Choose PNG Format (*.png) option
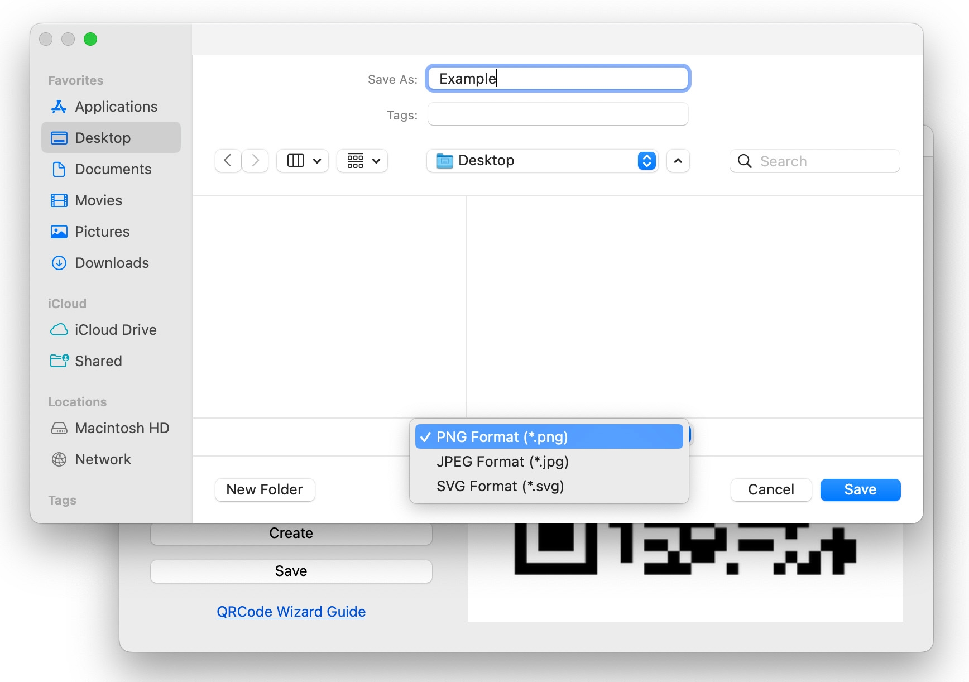Screen dimensions: 969x682 tap(549, 436)
